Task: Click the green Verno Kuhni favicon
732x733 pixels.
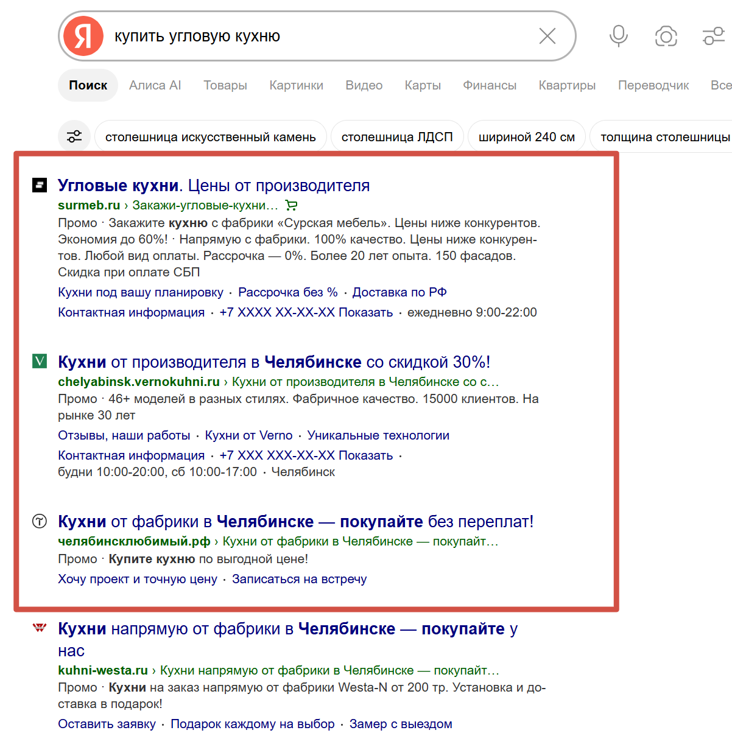Action: tap(40, 362)
